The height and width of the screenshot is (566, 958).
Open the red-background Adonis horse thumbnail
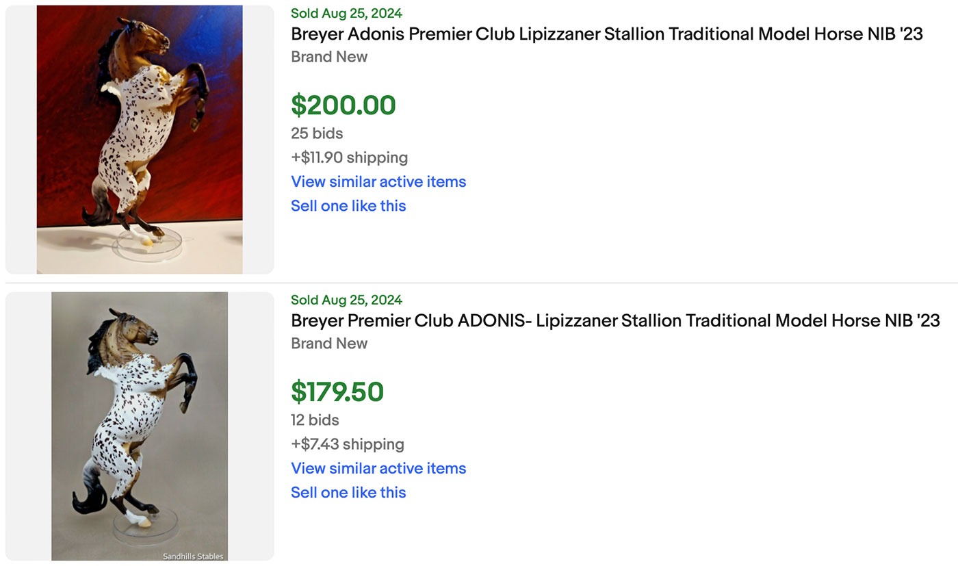click(140, 140)
